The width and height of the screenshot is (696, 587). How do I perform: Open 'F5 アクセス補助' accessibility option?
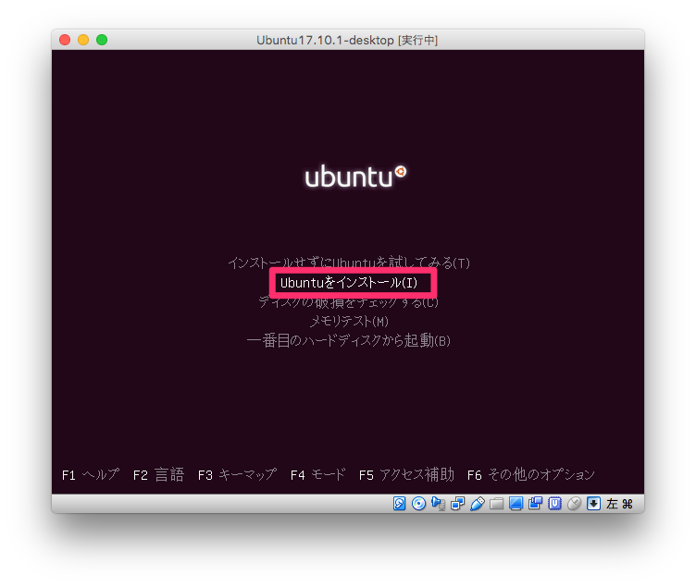406,475
